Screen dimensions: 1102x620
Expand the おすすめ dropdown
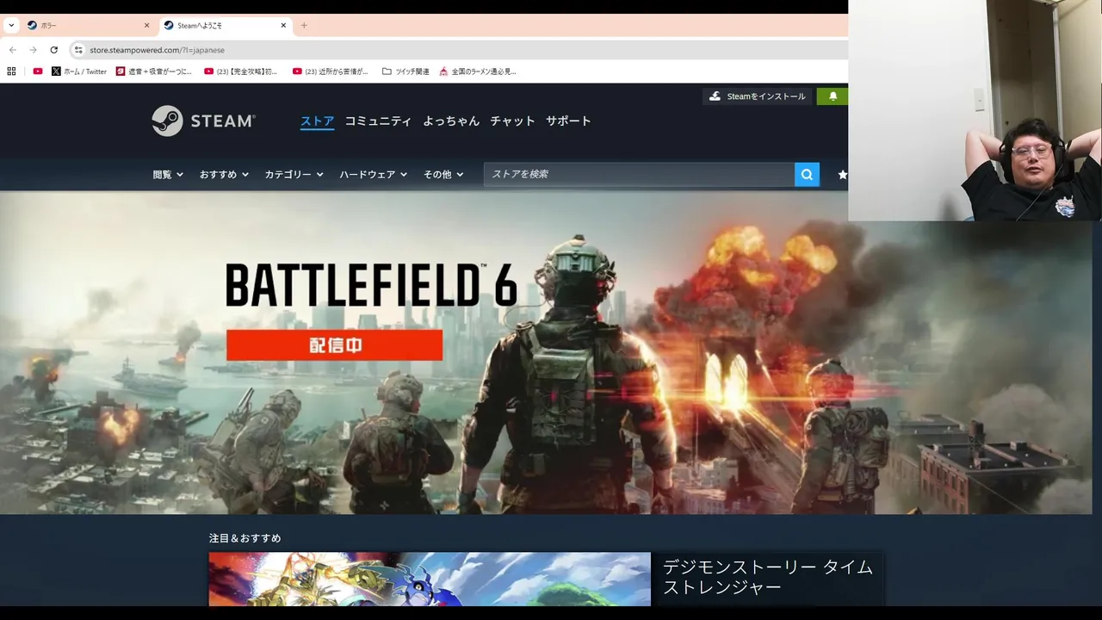pos(224,174)
